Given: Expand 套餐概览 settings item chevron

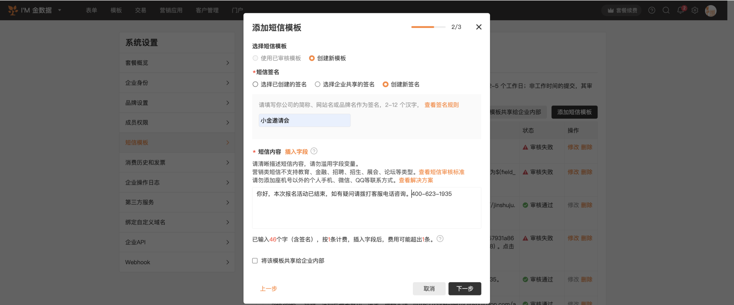Looking at the screenshot, I should tap(228, 63).
